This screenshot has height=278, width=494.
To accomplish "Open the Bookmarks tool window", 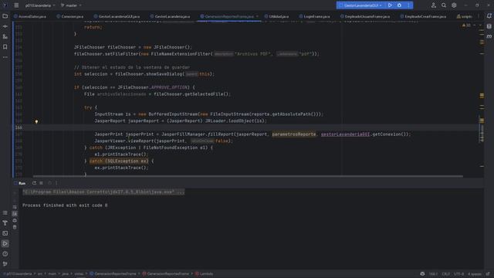I will click(x=5, y=47).
